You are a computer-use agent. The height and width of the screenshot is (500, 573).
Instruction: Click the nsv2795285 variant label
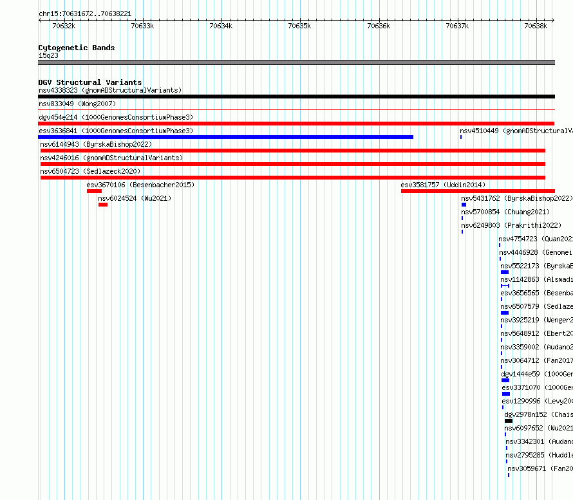[540, 455]
